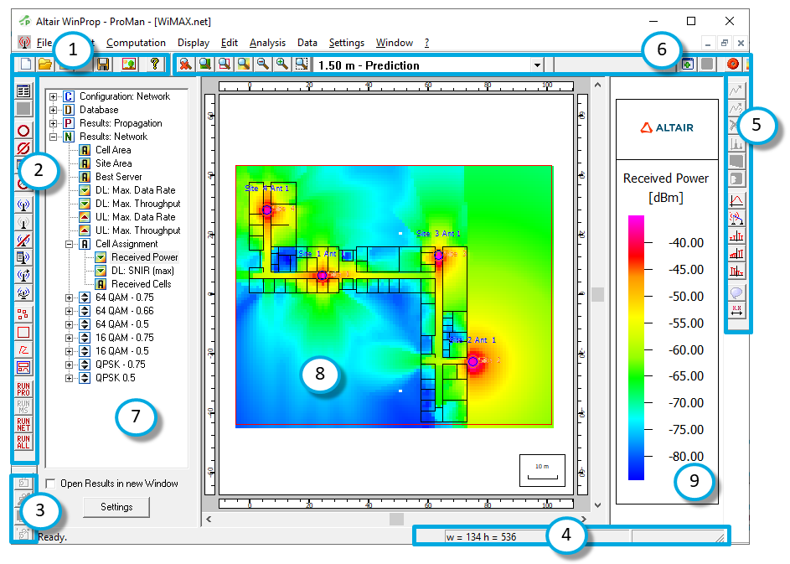
Task: Click the vertical scrollbar up arrow
Action: pos(596,85)
